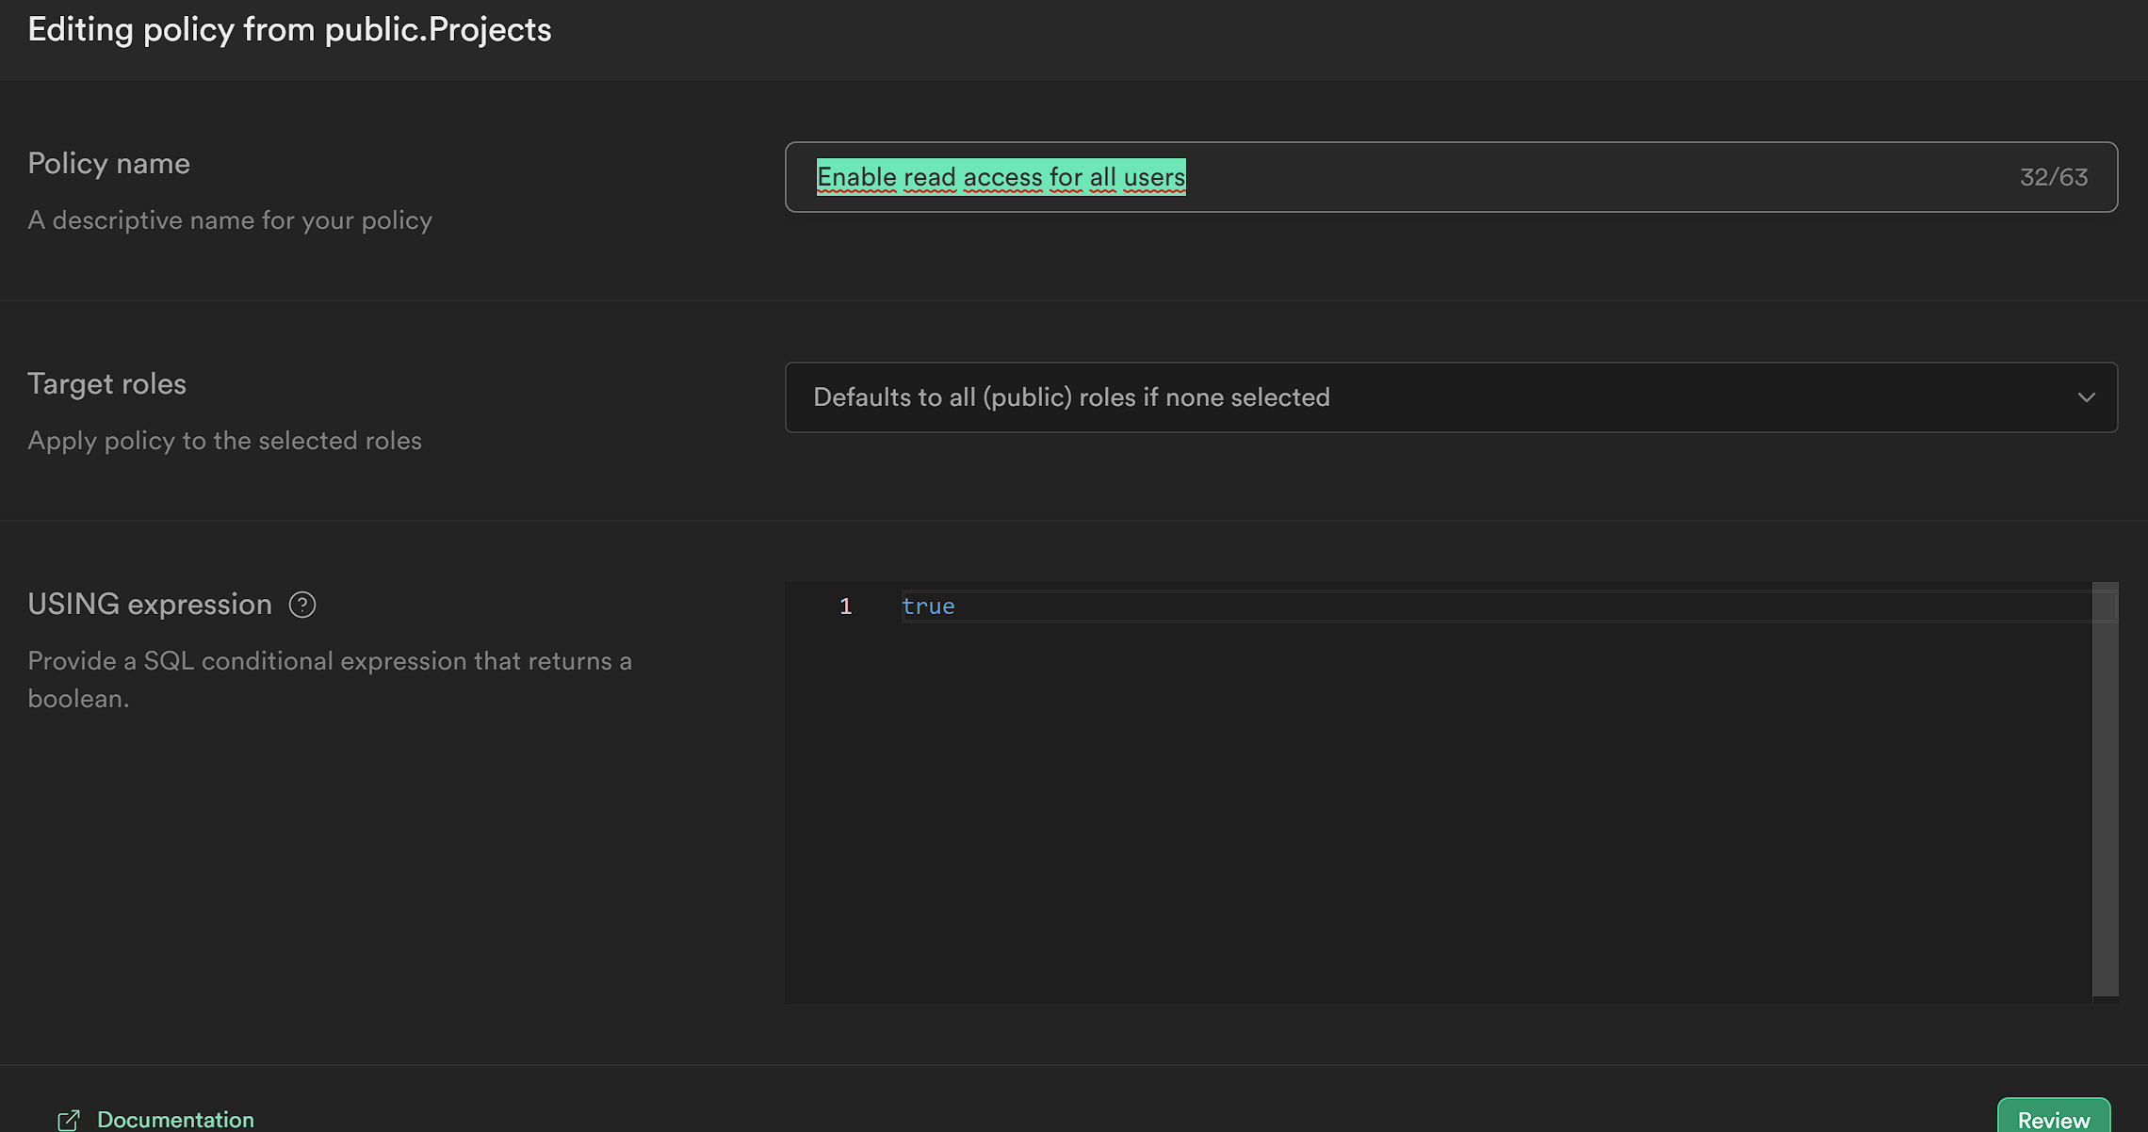2148x1132 pixels.
Task: Open the Documentation link
Action: pos(175,1120)
